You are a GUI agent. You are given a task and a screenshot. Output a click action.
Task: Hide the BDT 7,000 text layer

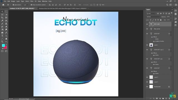click(x=147, y=24)
